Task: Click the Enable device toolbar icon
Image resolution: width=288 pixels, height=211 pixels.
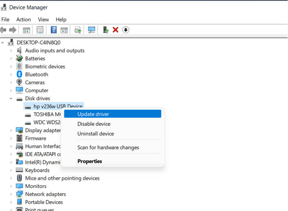Action: [x=106, y=30]
